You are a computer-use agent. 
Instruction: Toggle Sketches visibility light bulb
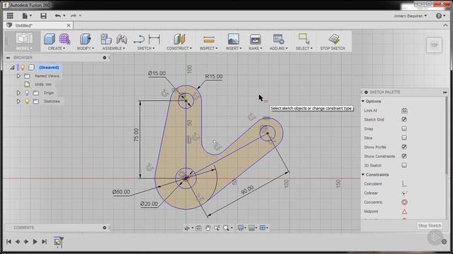click(27, 102)
